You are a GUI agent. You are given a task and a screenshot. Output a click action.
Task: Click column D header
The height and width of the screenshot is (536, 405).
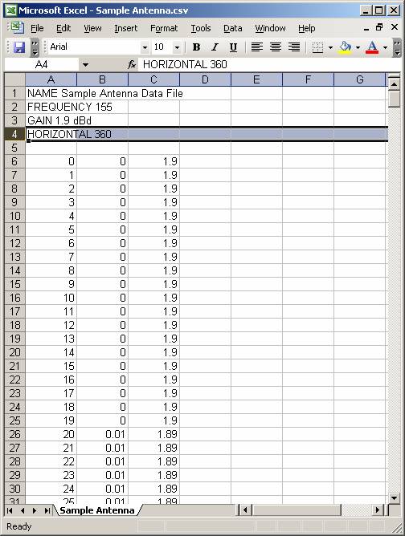tap(205, 79)
